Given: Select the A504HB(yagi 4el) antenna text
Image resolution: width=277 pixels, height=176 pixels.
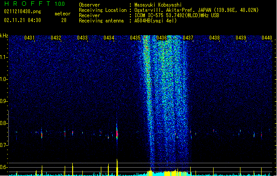Looking at the screenshot, I should [155, 21].
